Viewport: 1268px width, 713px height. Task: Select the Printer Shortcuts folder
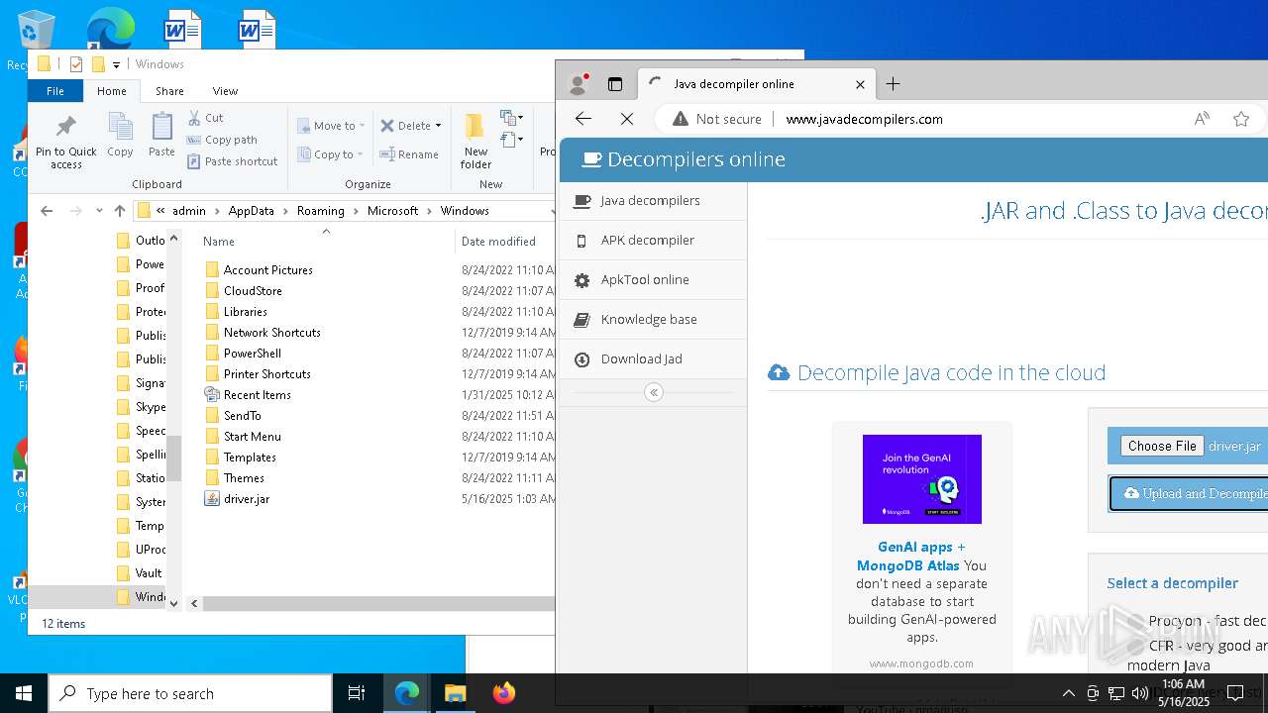click(x=266, y=374)
